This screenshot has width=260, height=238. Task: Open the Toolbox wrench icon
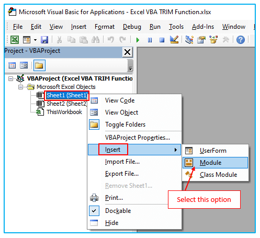pos(225,40)
